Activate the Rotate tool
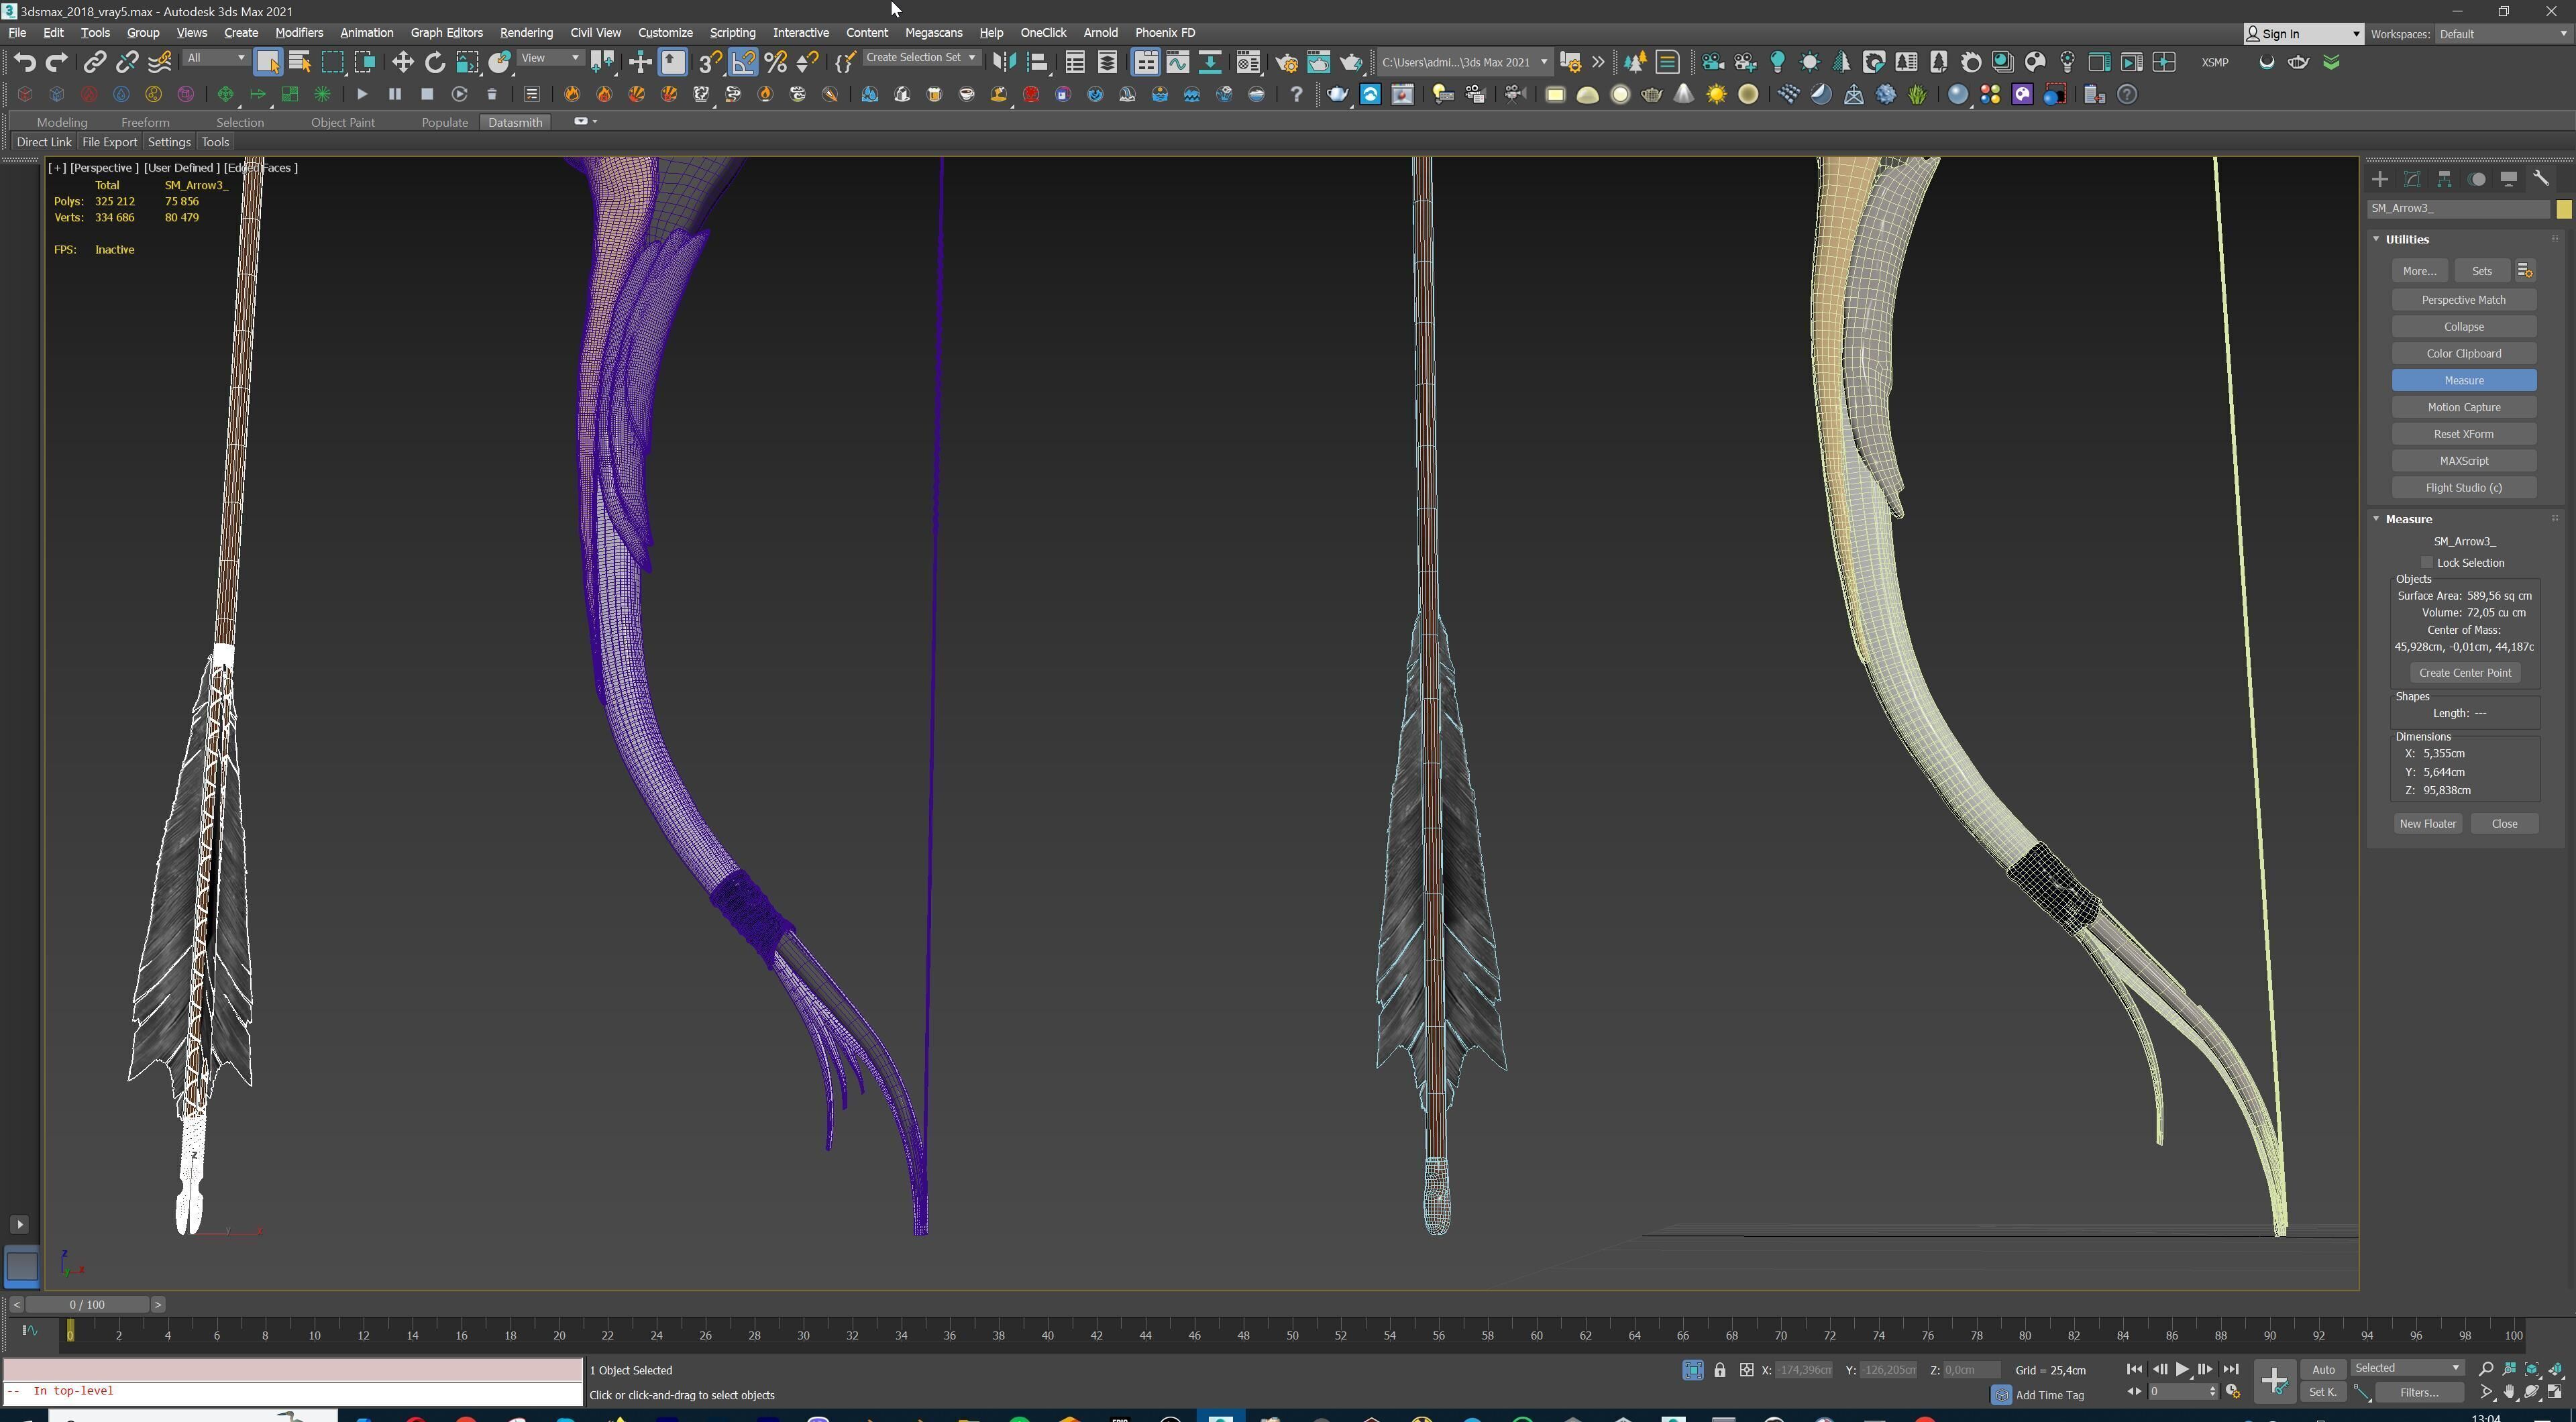2576x1422 pixels. tap(434, 62)
